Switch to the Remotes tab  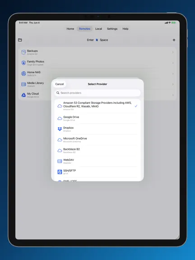pyautogui.click(x=84, y=29)
